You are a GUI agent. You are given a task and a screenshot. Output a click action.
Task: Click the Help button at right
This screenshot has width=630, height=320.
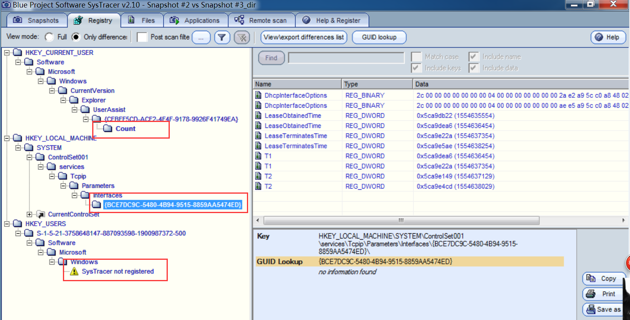608,37
